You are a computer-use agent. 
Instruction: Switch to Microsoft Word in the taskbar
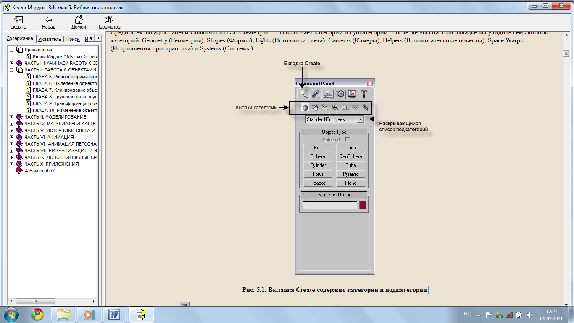coord(114,315)
